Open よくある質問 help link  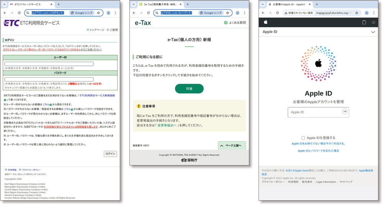(x=235, y=23)
